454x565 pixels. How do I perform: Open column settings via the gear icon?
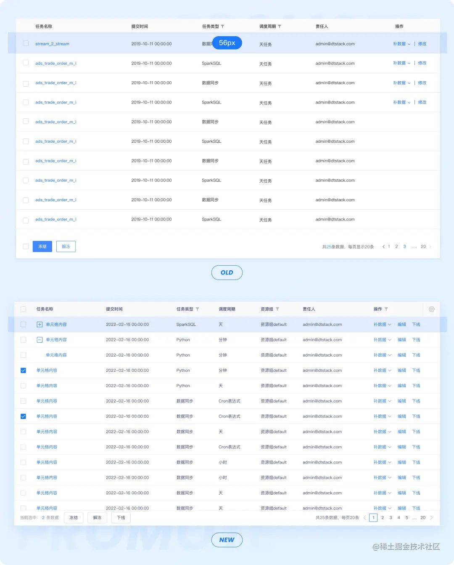coord(432,309)
